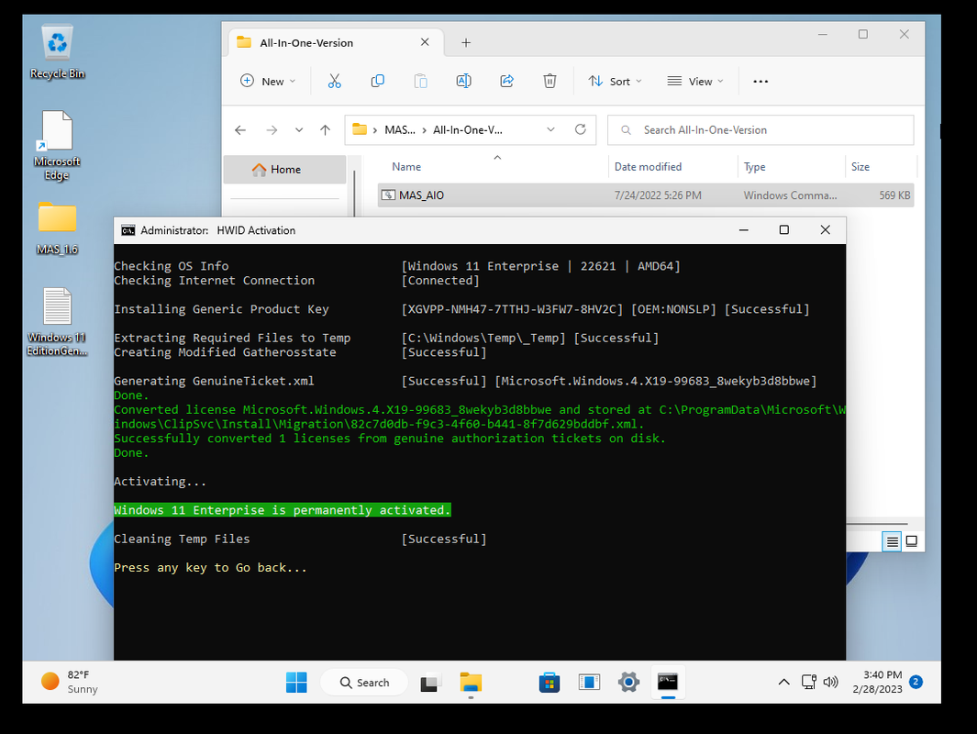
Task: Open Task View on taskbar
Action: [430, 683]
